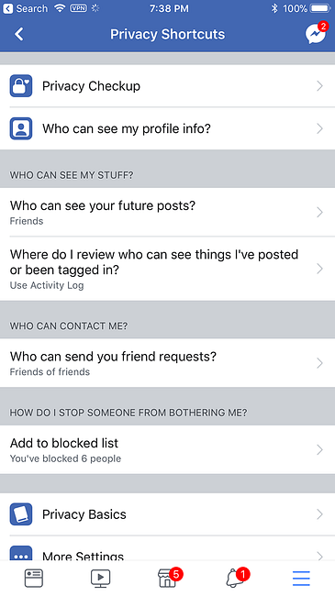Screen dimensions: 335x596
Task: Open the News Feed tab icon
Action: [x=33, y=579]
